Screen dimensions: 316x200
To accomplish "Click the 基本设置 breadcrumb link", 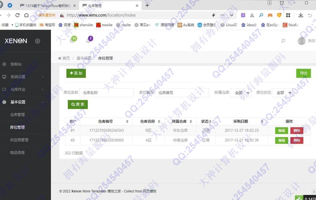I will click(84, 58).
